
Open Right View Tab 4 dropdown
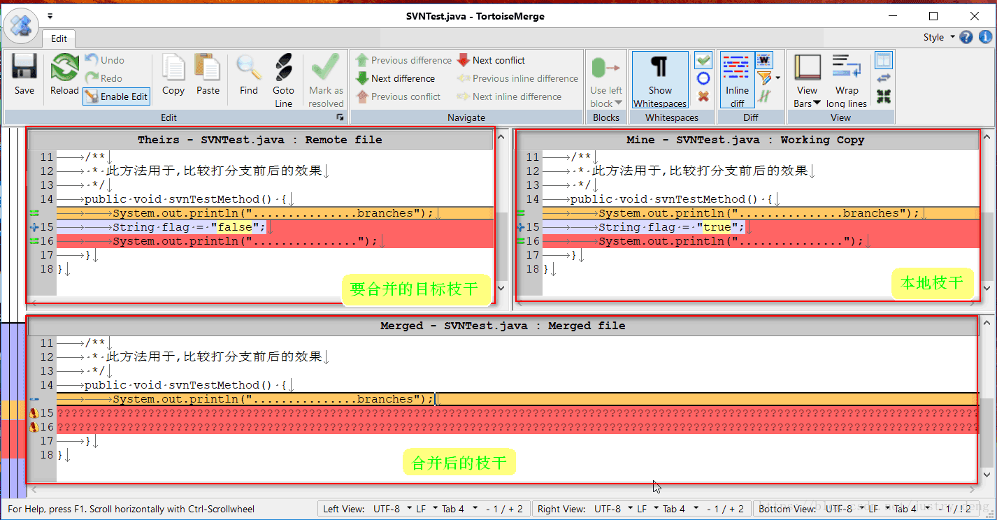click(681, 509)
